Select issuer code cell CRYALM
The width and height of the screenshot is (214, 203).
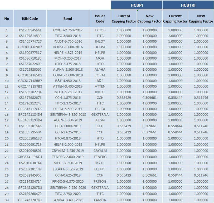[x=100, y=151]
